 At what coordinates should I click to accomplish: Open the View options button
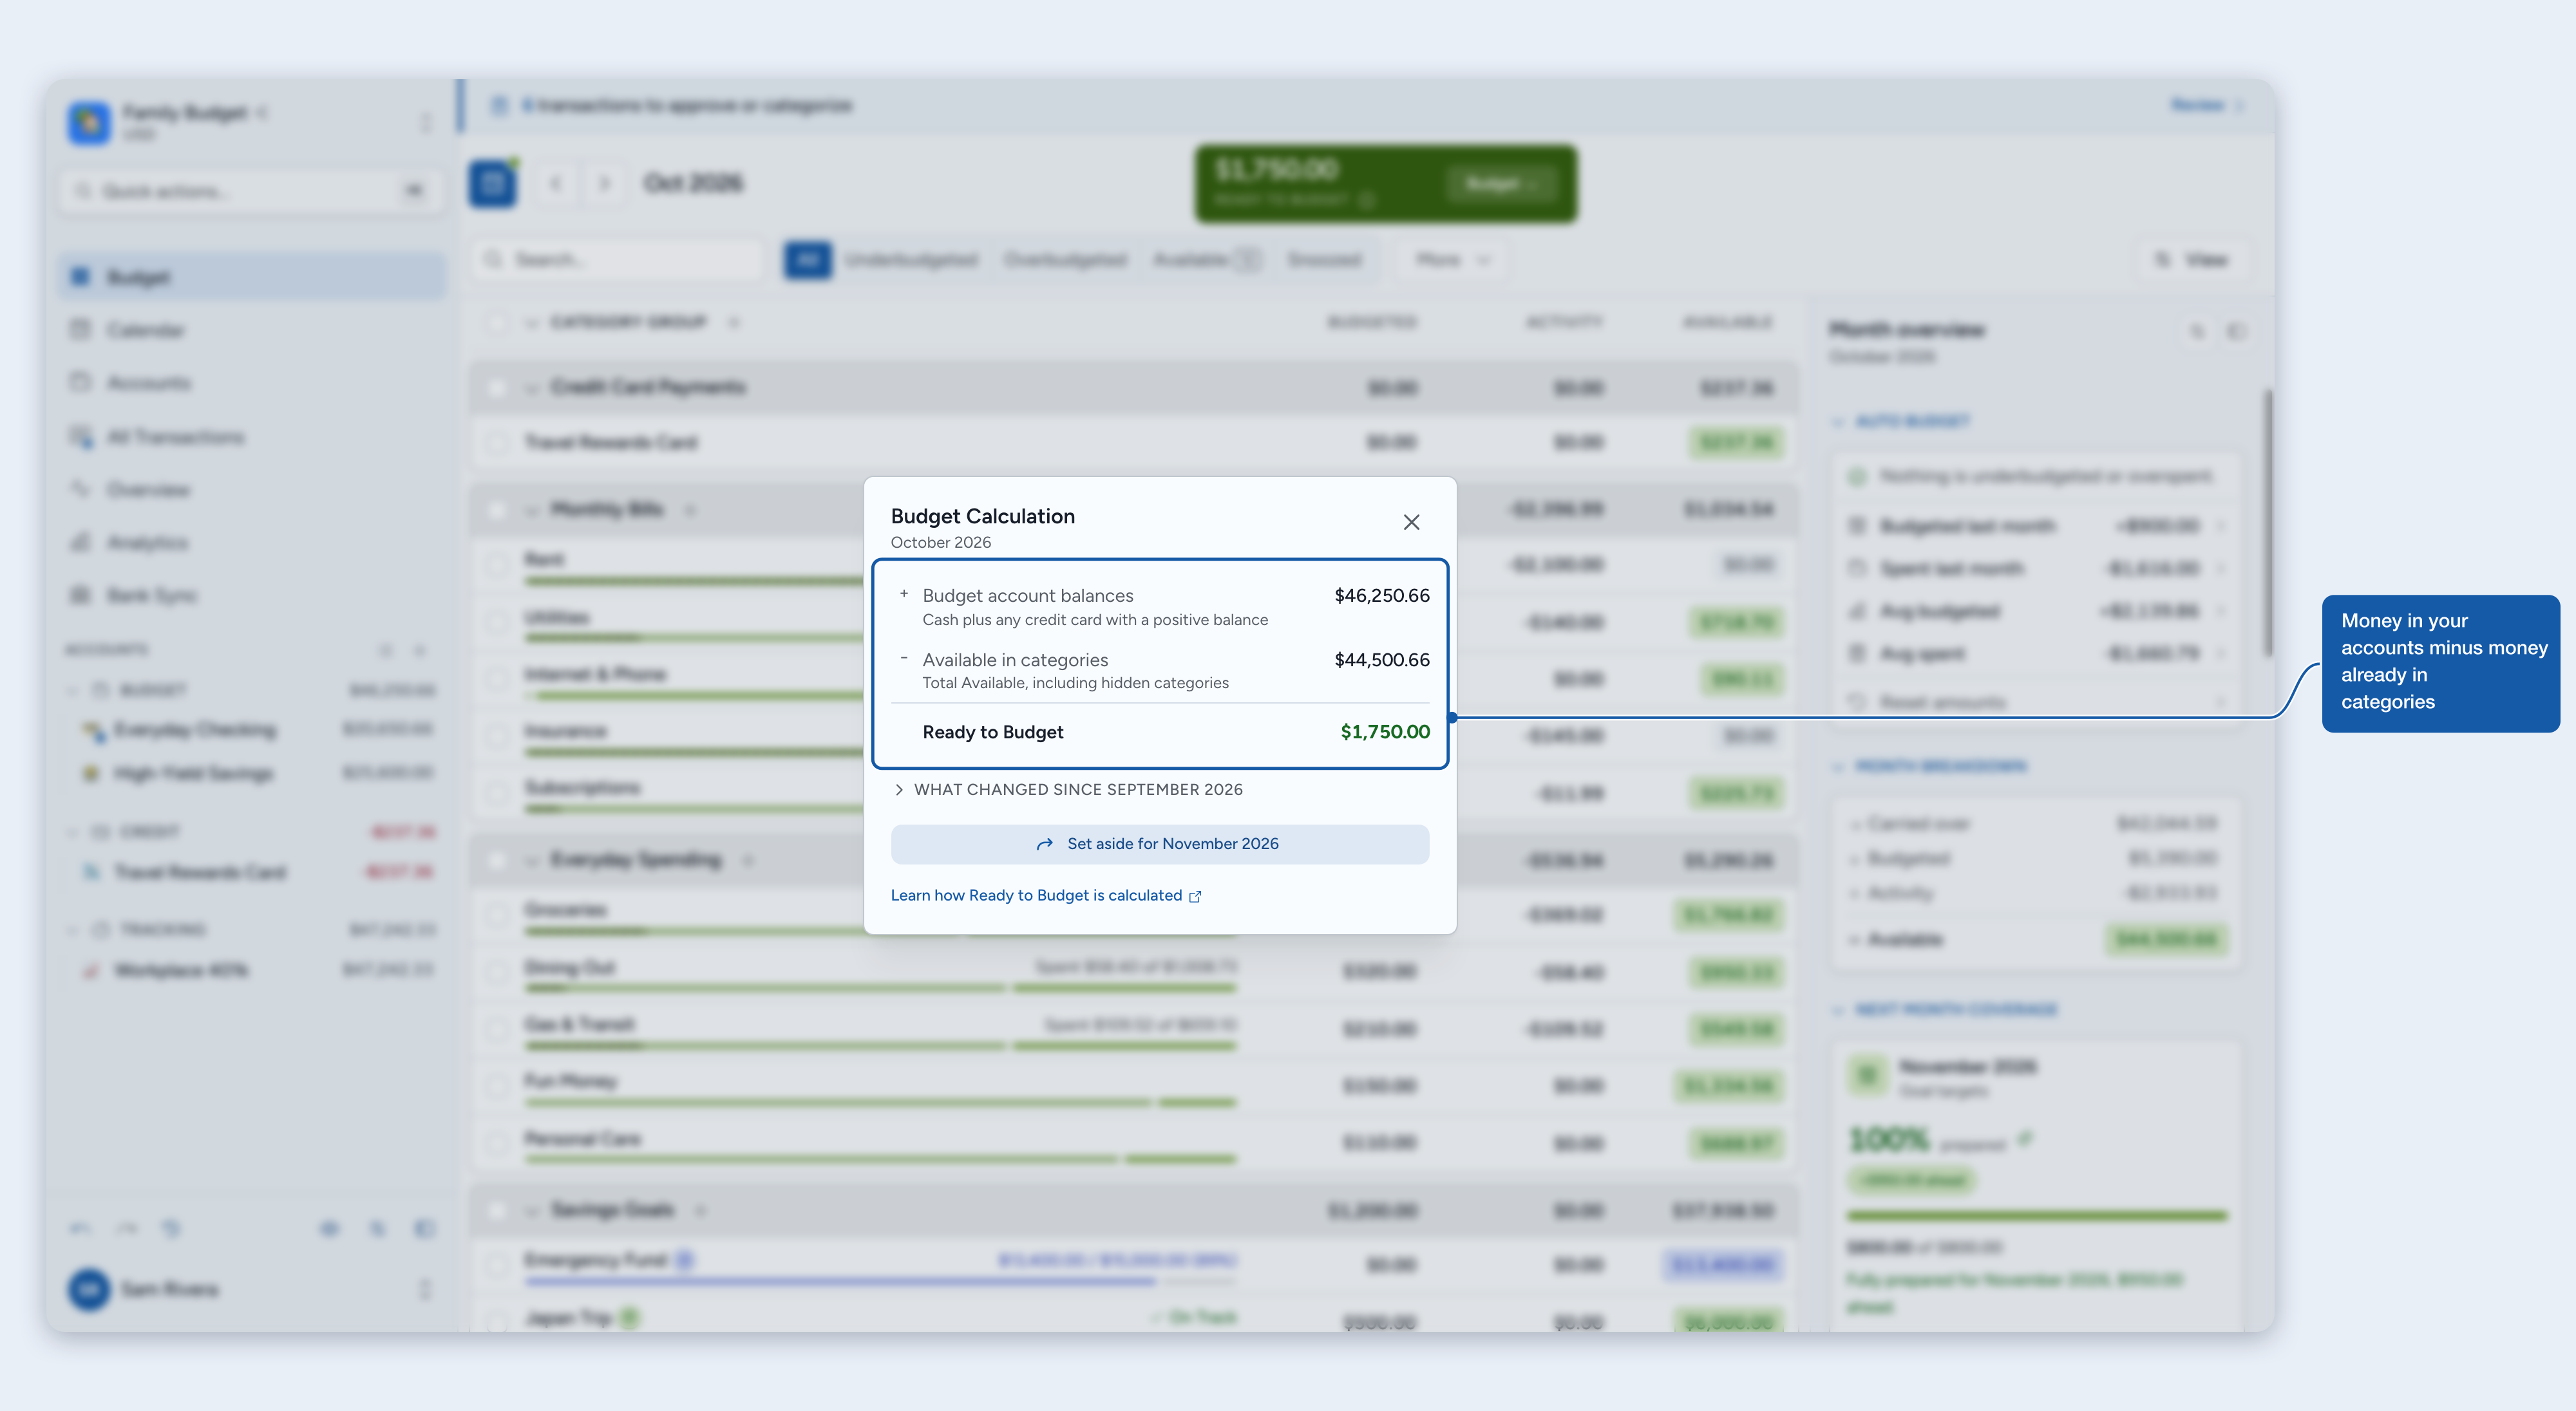click(2193, 260)
